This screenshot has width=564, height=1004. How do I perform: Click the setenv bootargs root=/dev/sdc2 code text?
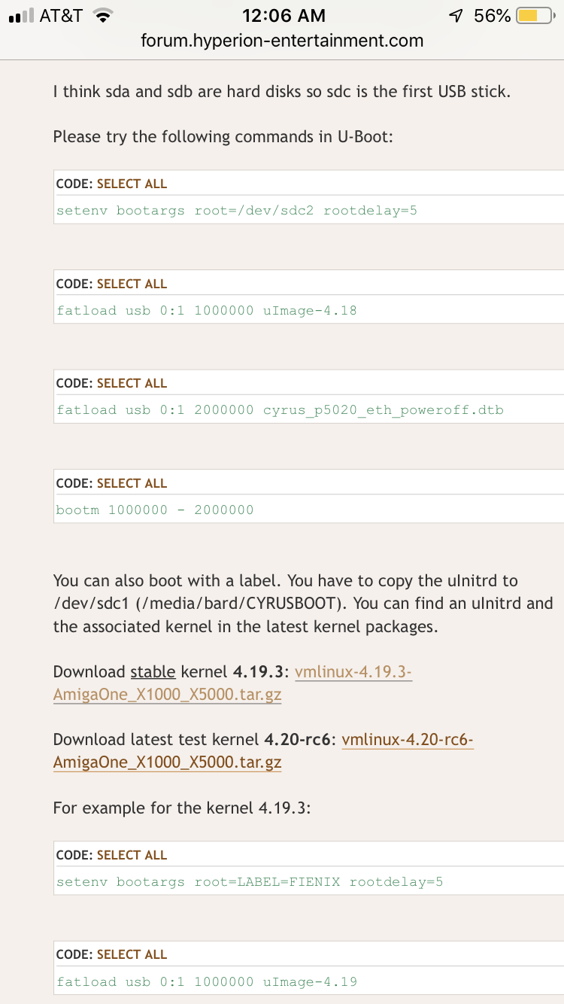coord(237,211)
